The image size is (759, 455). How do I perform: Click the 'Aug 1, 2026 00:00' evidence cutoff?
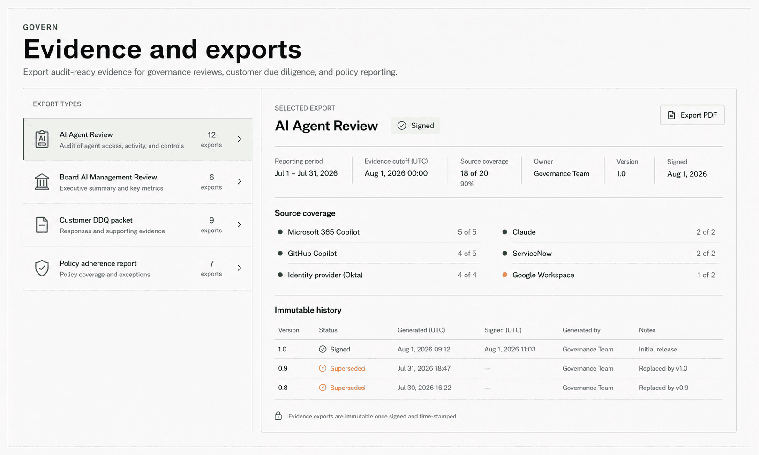396,173
